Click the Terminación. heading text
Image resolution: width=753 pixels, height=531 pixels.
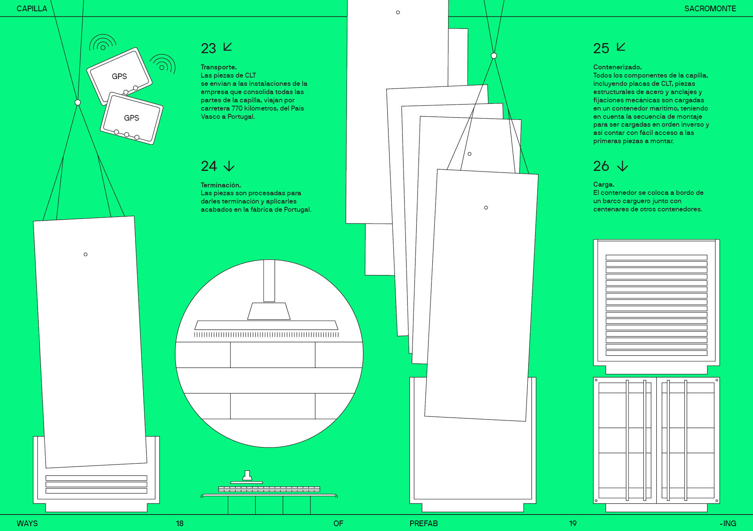click(220, 185)
